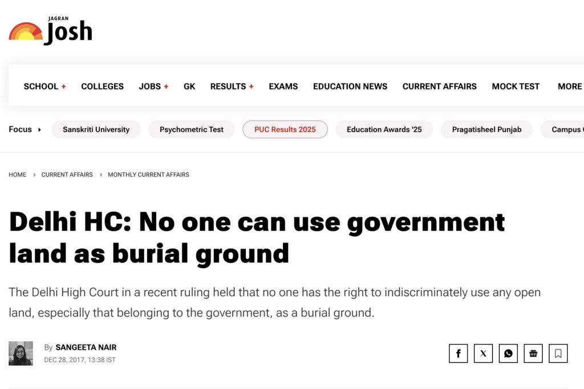Open the Psychometric Test focus tag
584x389 pixels.
point(192,129)
